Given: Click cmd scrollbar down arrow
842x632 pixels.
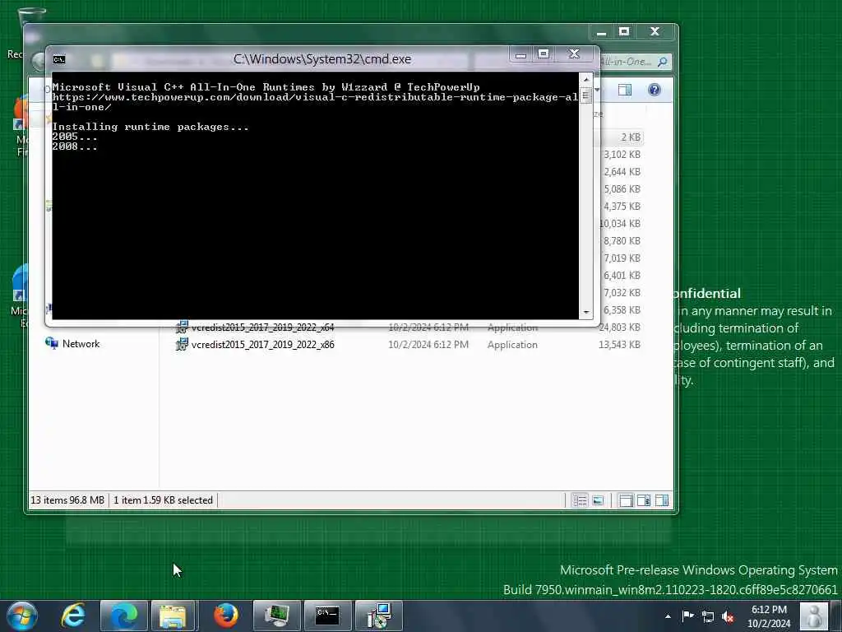Looking at the screenshot, I should click(x=585, y=312).
